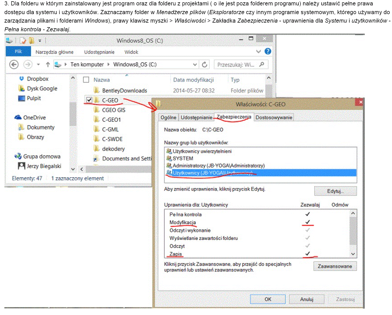Open the address bar history dropdown

pos(195,65)
